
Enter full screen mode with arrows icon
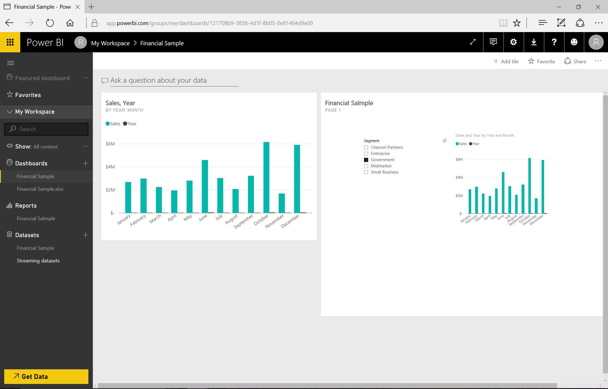tap(473, 42)
